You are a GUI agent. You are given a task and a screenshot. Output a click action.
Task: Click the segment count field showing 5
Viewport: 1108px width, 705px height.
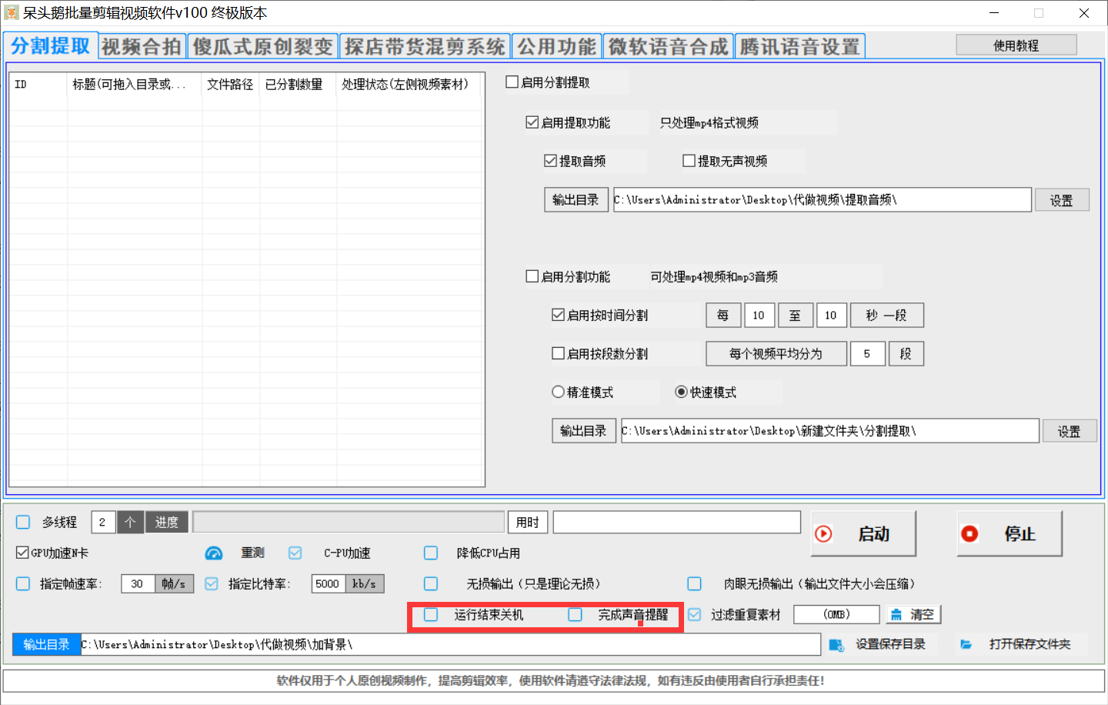click(867, 354)
